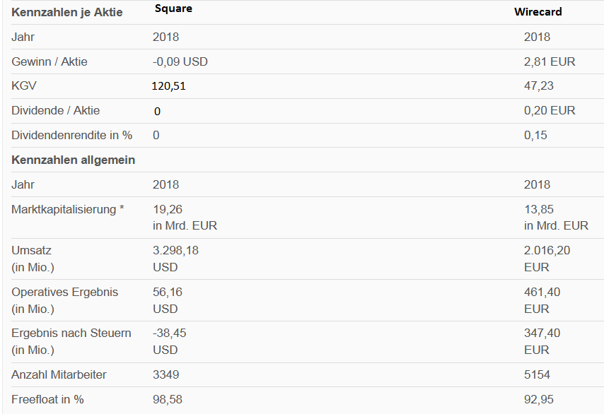Click the "Marktkapitalisierung *" row label
Image resolution: width=604 pixels, height=414 pixels.
coord(68,209)
